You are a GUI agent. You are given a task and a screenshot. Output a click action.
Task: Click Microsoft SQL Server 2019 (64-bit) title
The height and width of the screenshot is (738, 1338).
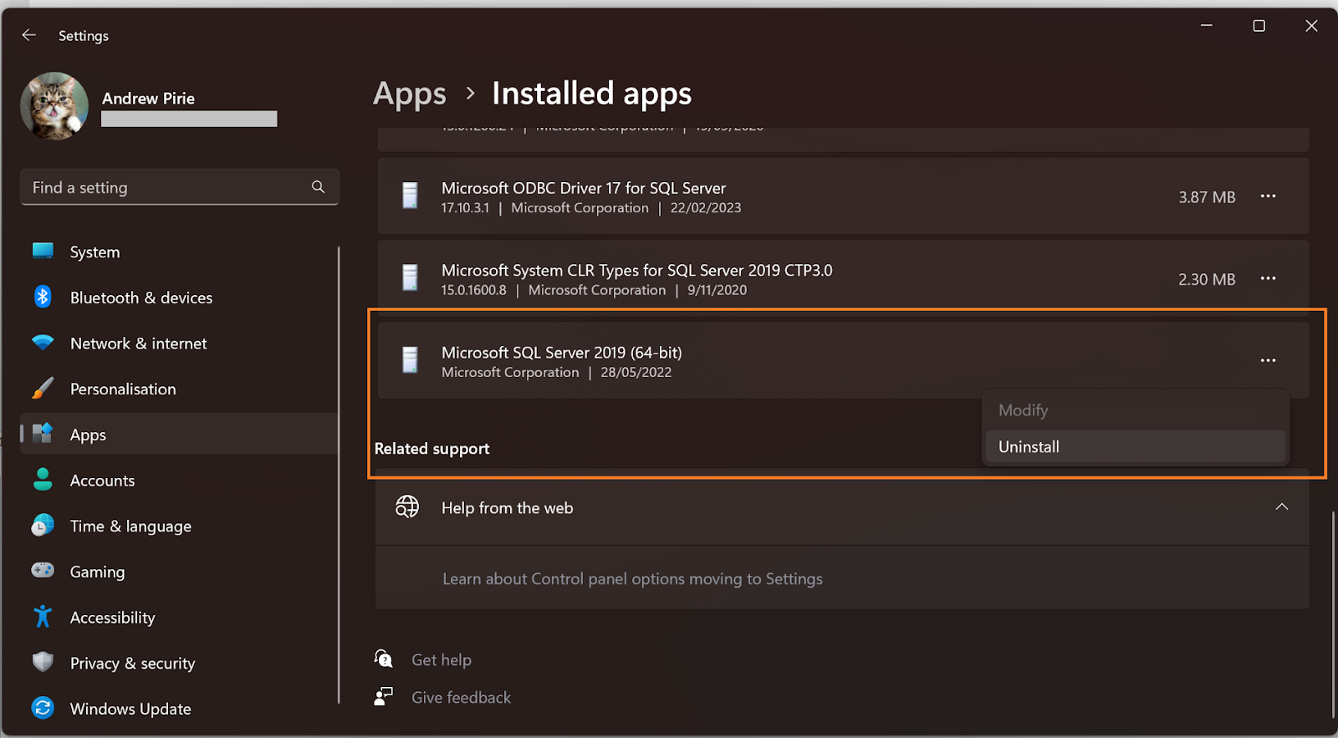[x=562, y=353]
